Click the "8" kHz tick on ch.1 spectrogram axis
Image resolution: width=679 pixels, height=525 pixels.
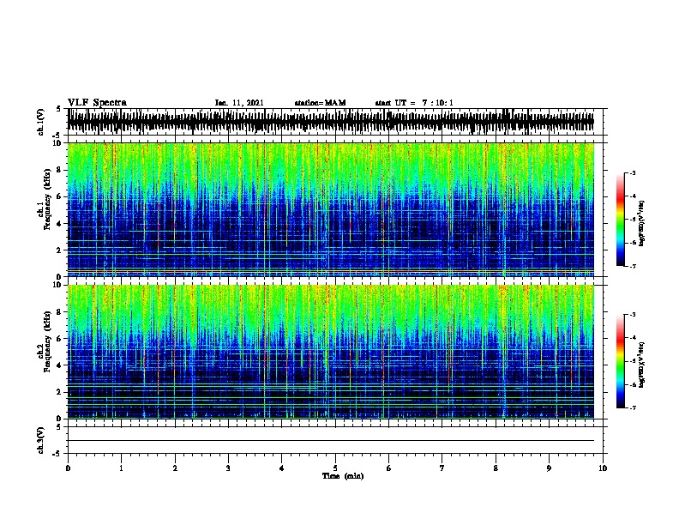(59, 170)
